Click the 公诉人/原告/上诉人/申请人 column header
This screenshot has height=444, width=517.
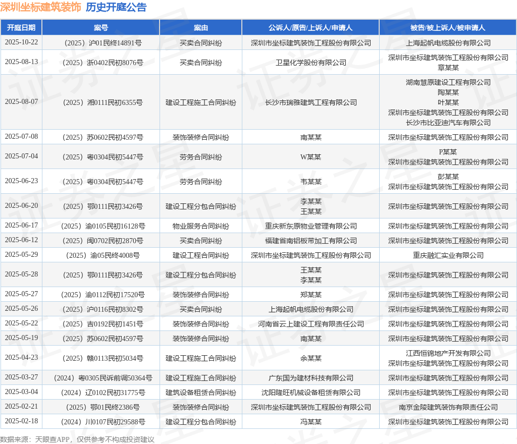(x=311, y=28)
